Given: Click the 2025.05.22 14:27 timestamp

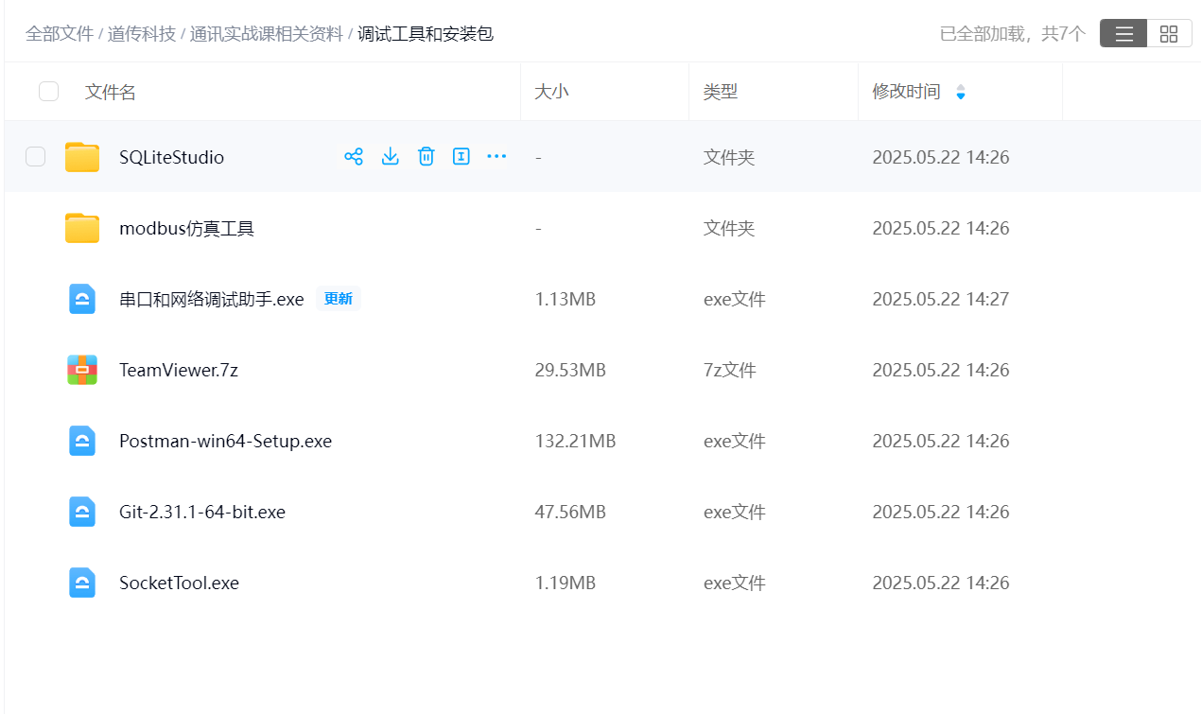Looking at the screenshot, I should coord(941,299).
